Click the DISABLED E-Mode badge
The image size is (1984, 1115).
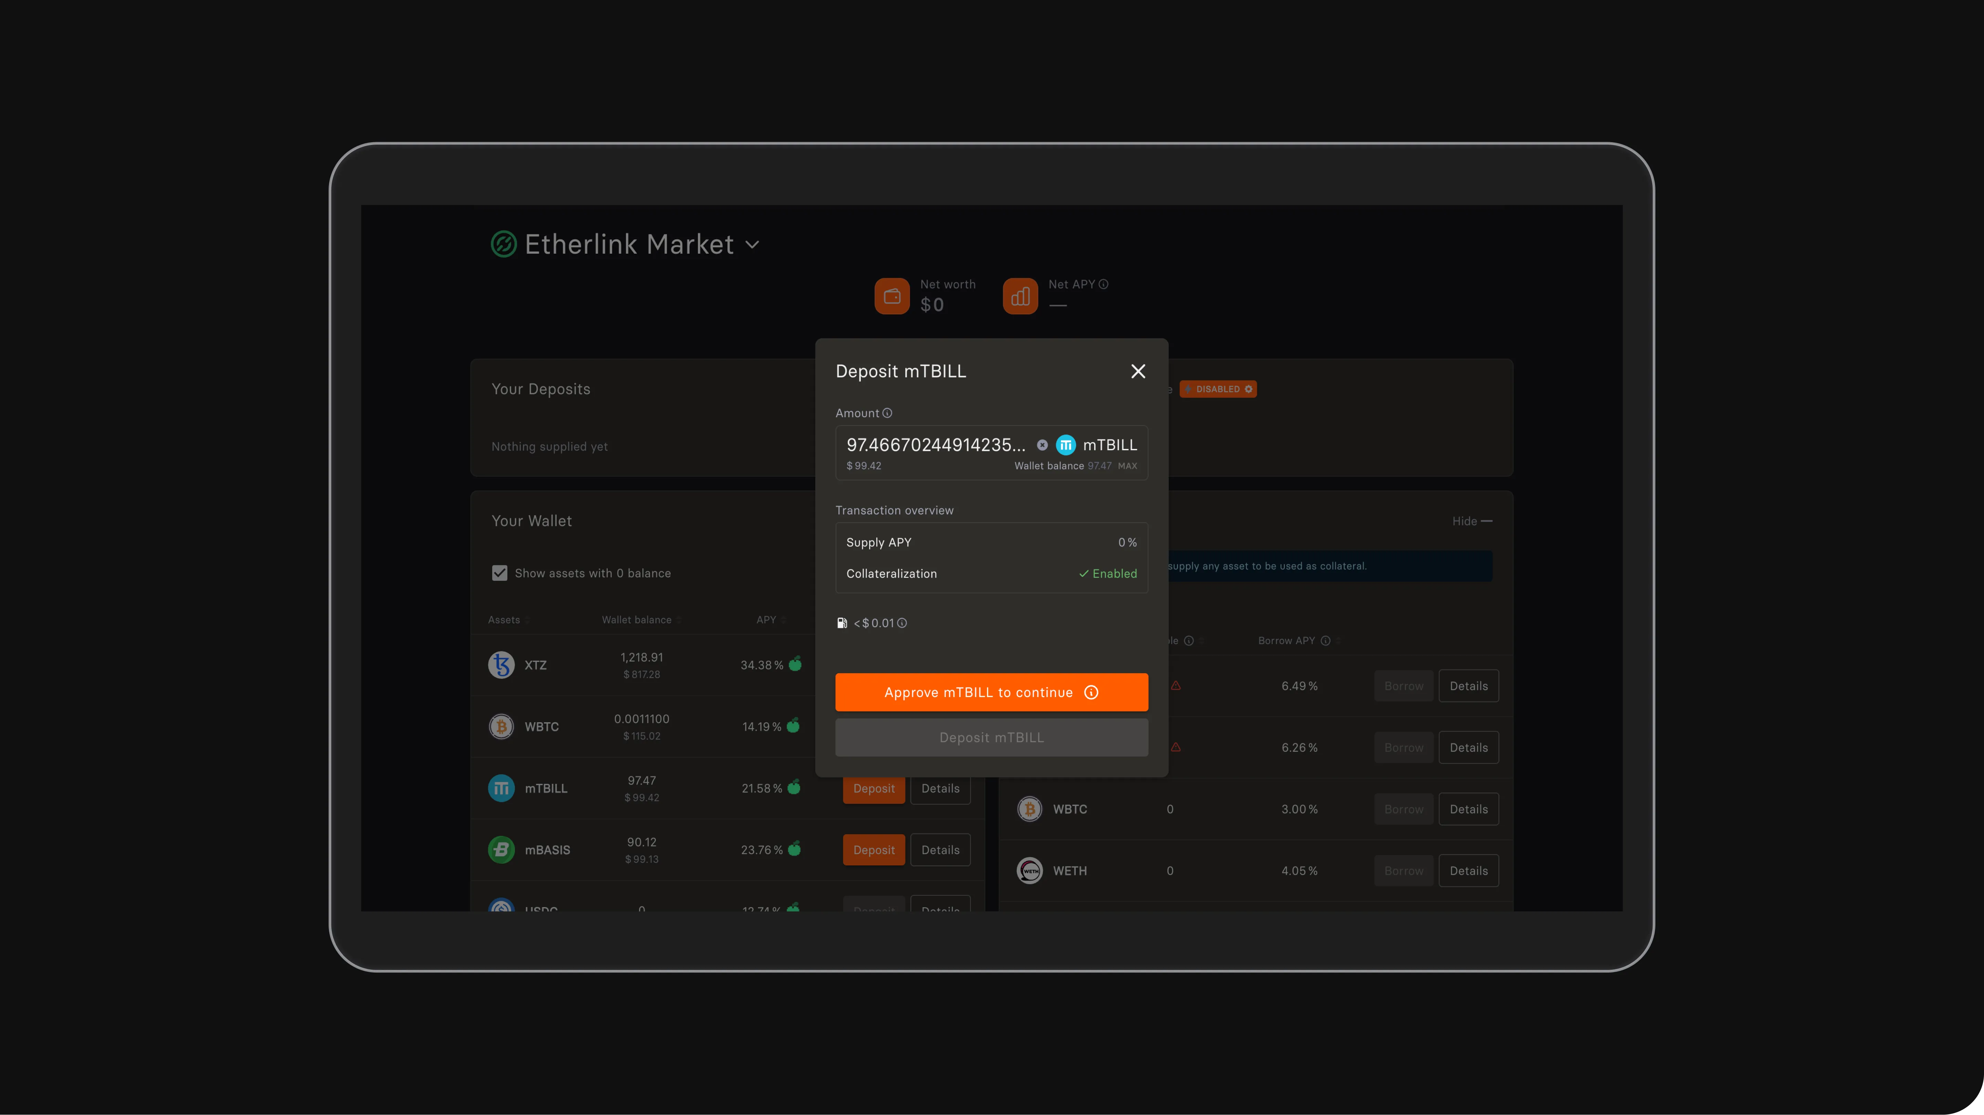(x=1218, y=389)
